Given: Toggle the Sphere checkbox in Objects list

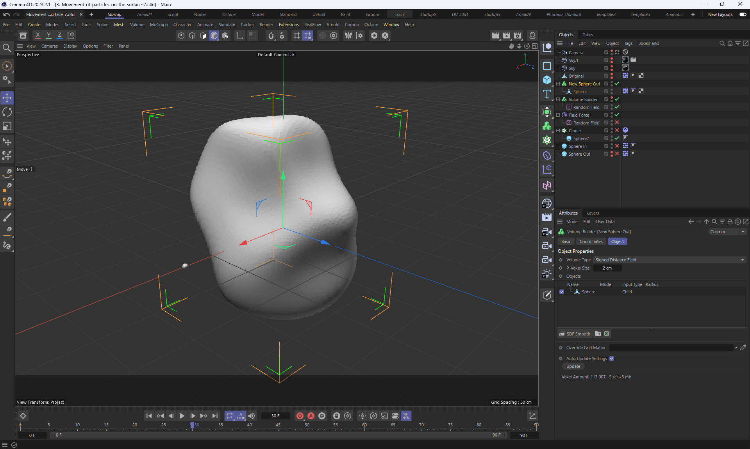Looking at the screenshot, I should (562, 292).
